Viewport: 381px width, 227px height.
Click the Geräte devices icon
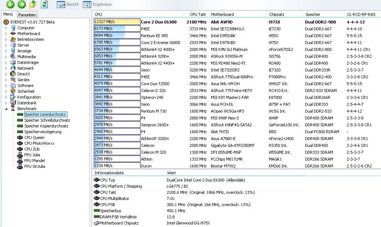tap(13, 80)
